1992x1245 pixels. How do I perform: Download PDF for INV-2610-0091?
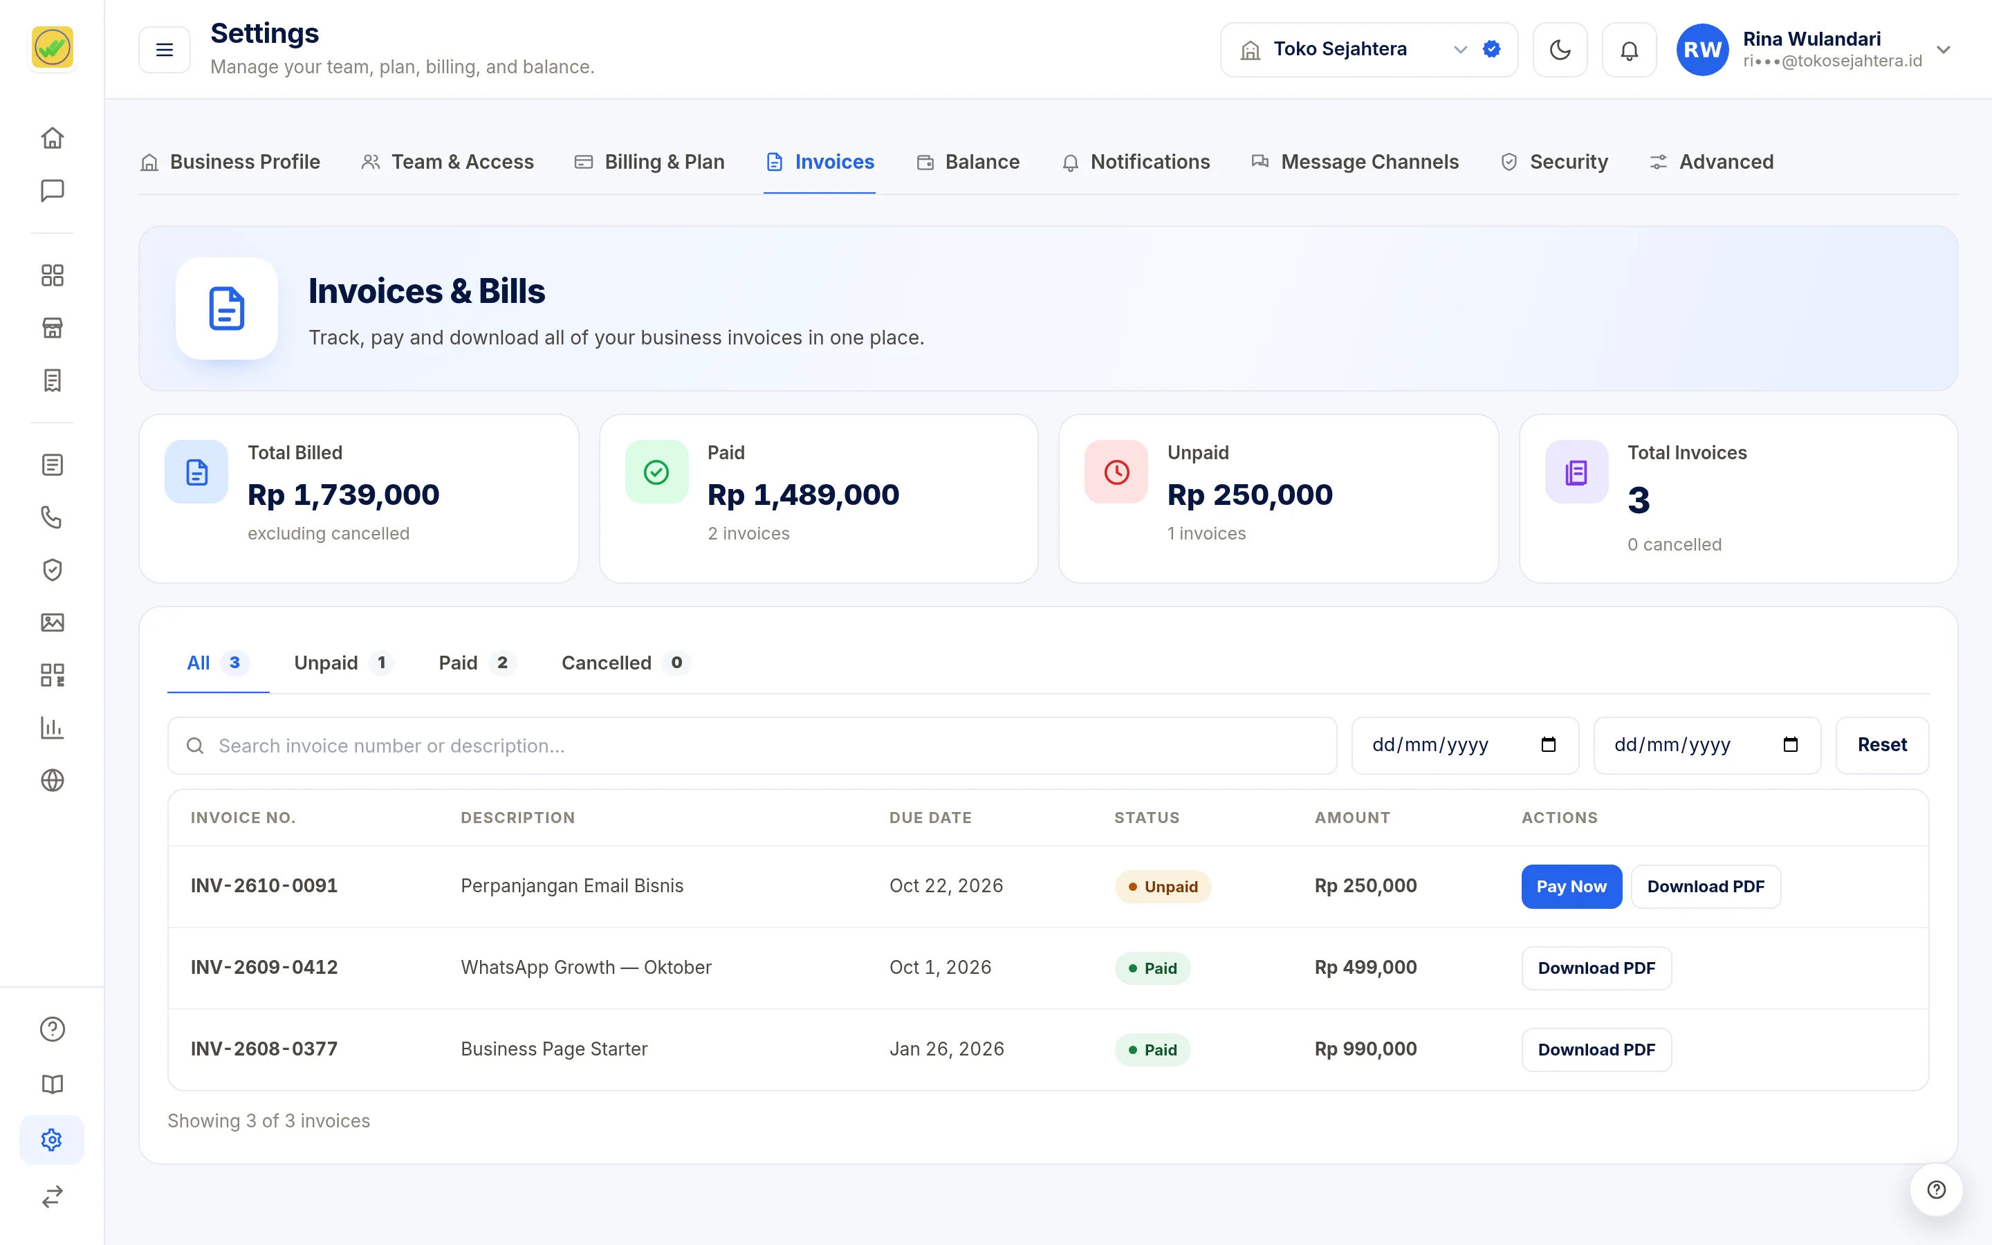1706,887
